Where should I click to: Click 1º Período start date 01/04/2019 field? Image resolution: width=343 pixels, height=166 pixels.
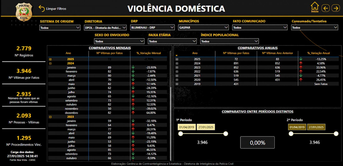coord(186,127)
